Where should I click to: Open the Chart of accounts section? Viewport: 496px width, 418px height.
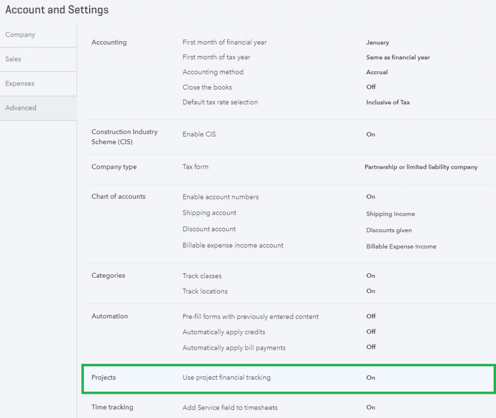coord(118,196)
